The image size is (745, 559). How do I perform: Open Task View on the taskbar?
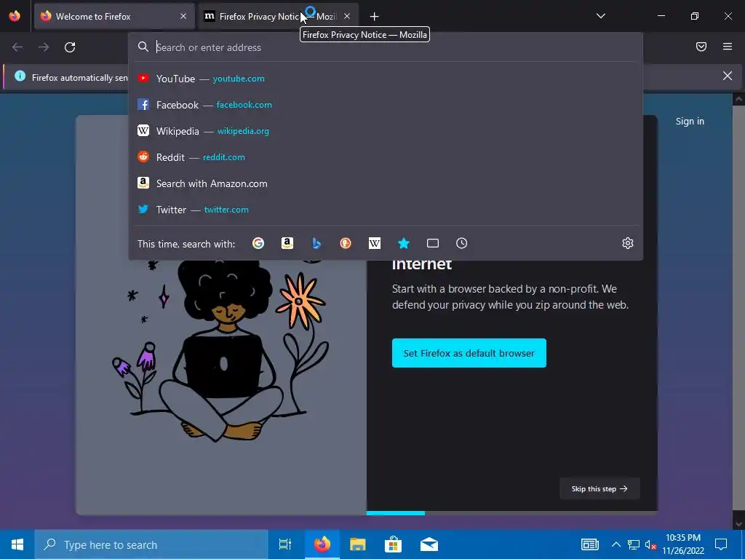pos(285,544)
